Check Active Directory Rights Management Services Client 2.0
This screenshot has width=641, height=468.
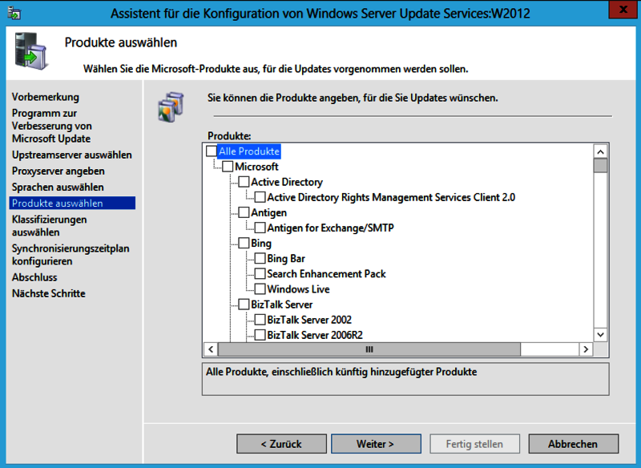260,197
